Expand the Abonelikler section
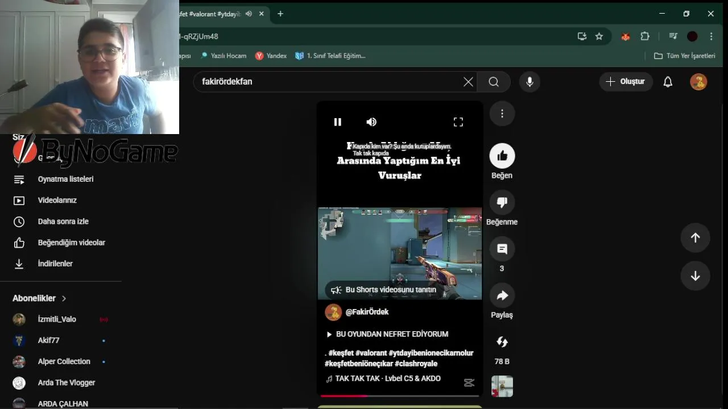The image size is (728, 409). tap(40, 298)
